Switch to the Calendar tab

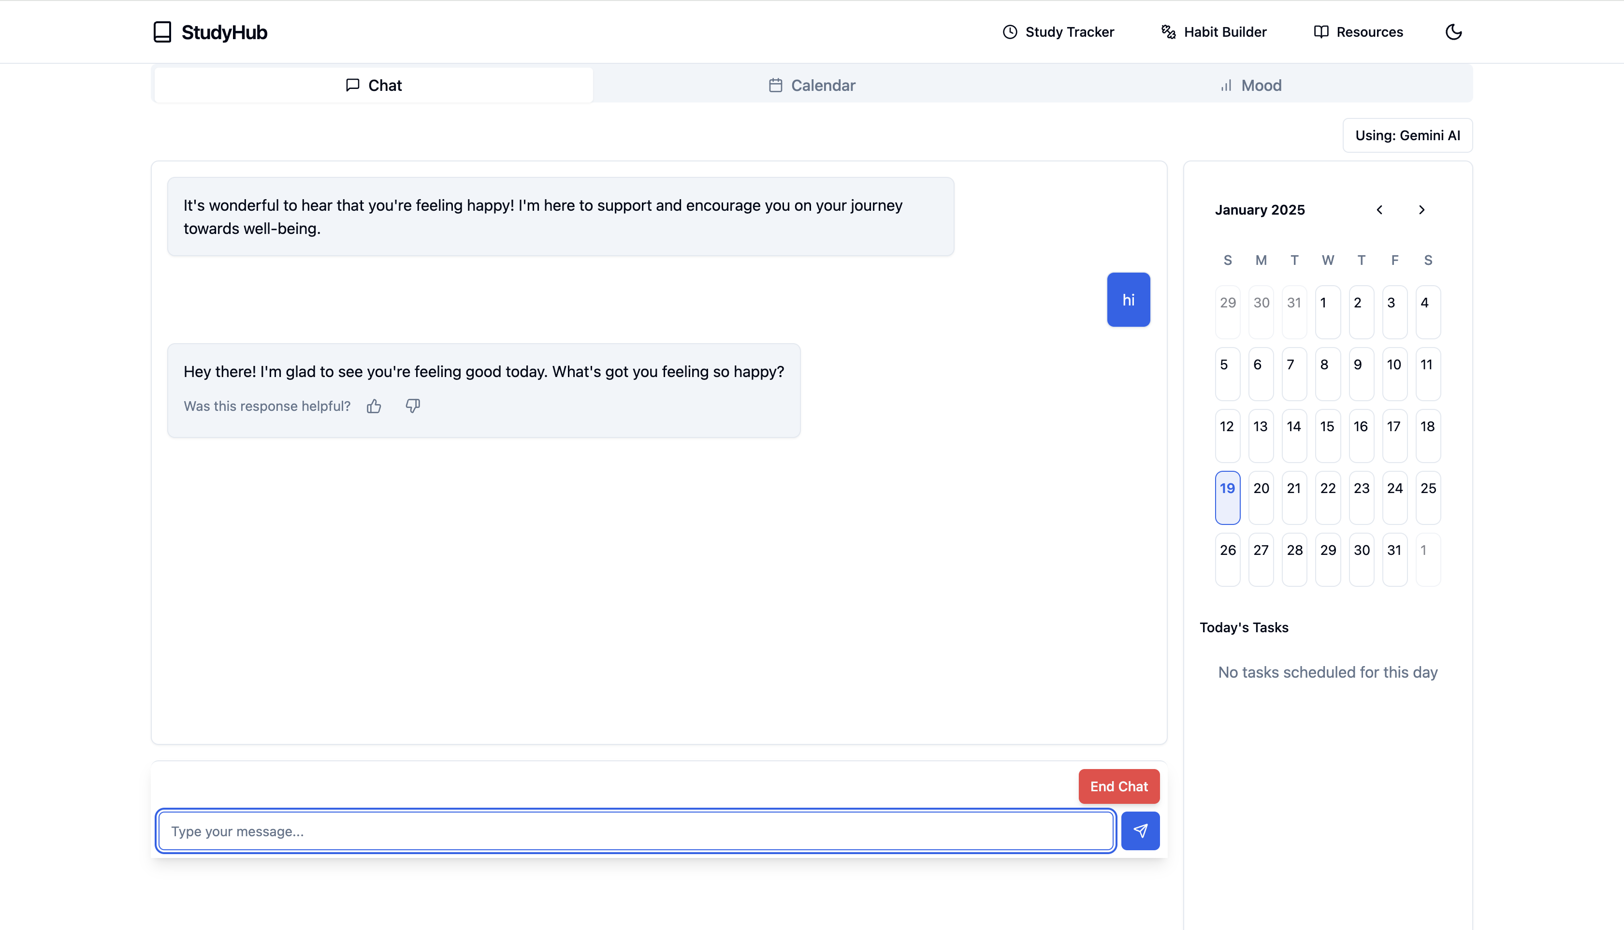[812, 86]
